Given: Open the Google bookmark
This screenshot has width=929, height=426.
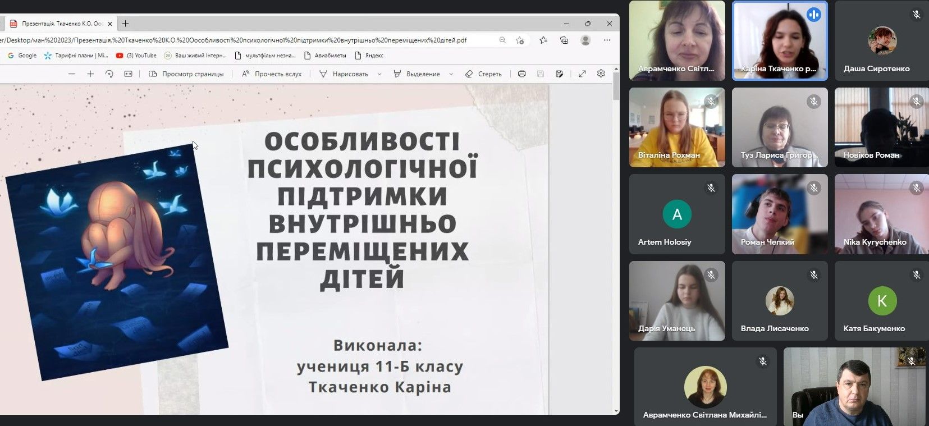Looking at the screenshot, I should 22,56.
